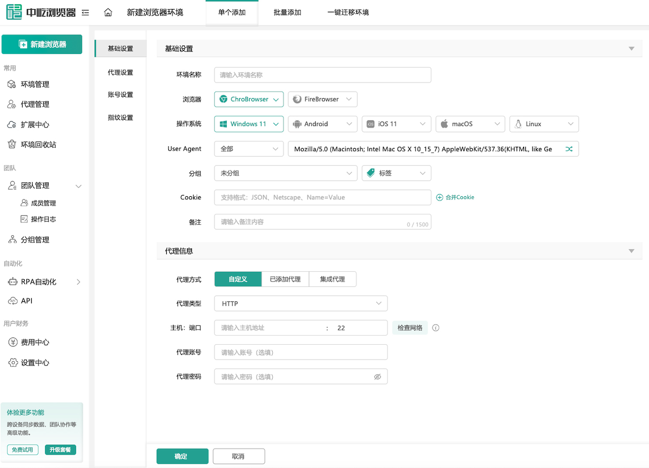This screenshot has height=468, width=649.
Task: Jump to 指纹设置 section nav
Action: tap(120, 117)
